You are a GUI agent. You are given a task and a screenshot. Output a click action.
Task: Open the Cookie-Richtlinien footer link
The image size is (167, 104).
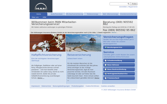[92, 86]
